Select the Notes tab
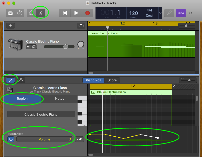The height and width of the screenshot is (157, 202). tap(60, 99)
